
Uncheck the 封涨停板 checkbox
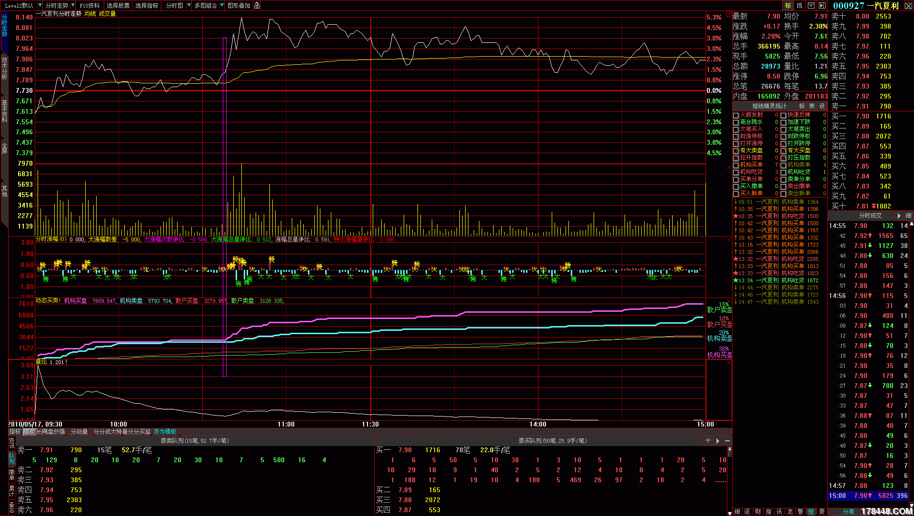tap(736, 137)
